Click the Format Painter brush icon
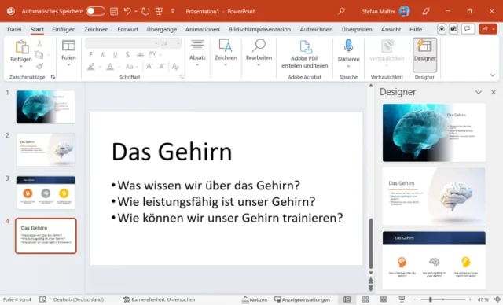Viewport: 503px width, 305px height. 39,66
